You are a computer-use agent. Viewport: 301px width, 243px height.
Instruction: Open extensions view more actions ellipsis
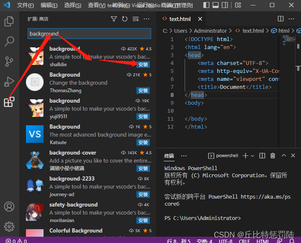[x=147, y=19]
